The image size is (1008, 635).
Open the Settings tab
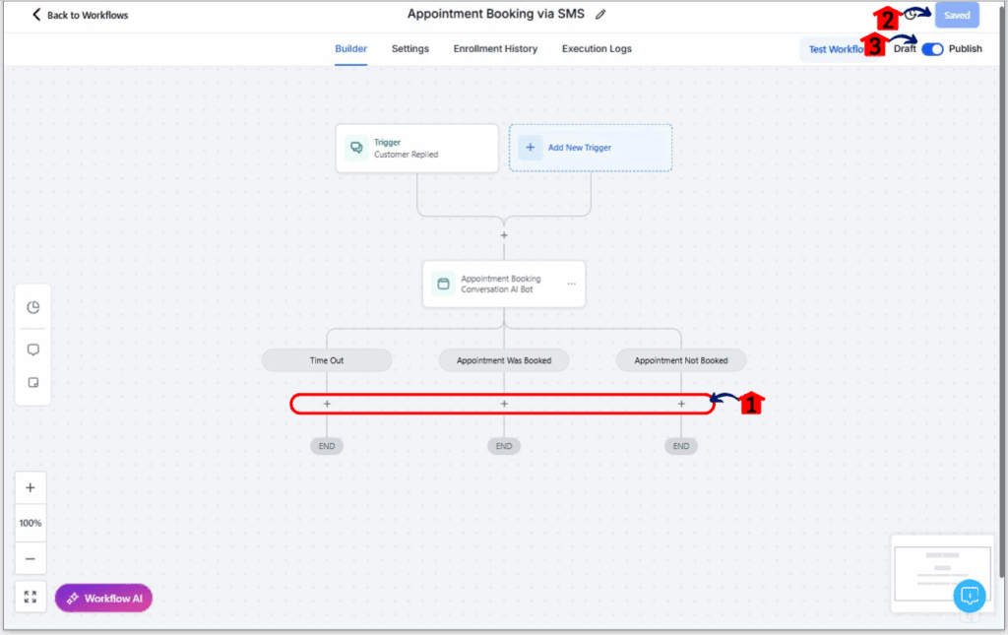click(410, 49)
